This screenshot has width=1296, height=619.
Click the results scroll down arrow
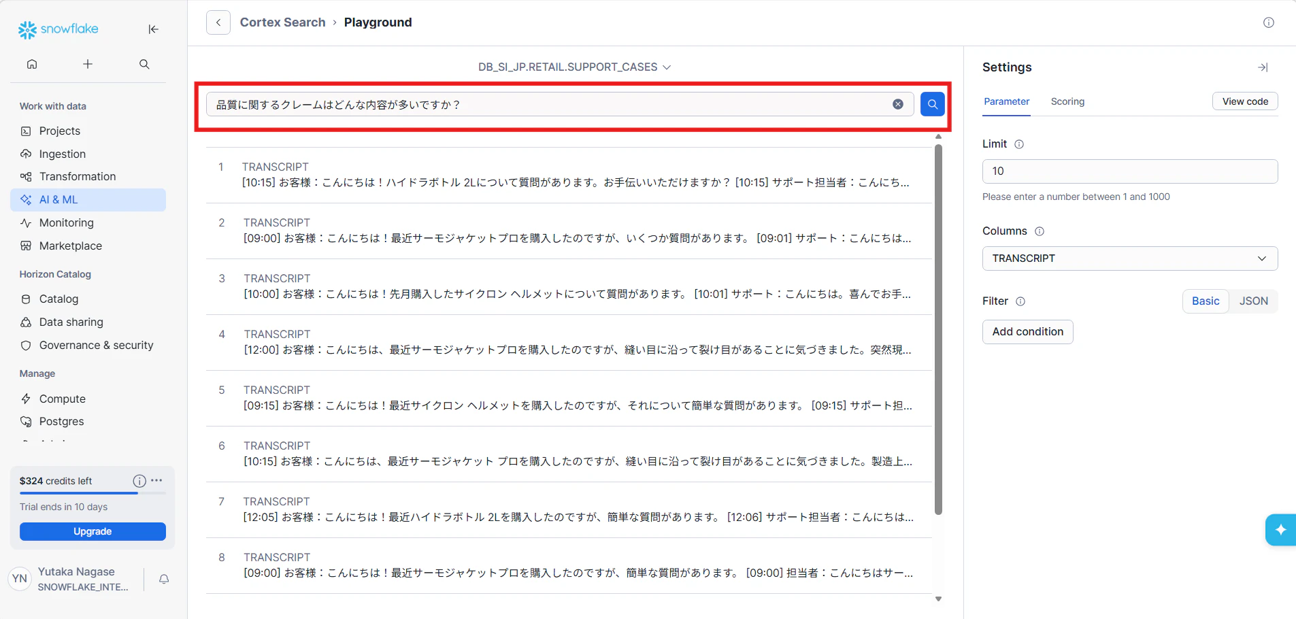click(x=938, y=599)
